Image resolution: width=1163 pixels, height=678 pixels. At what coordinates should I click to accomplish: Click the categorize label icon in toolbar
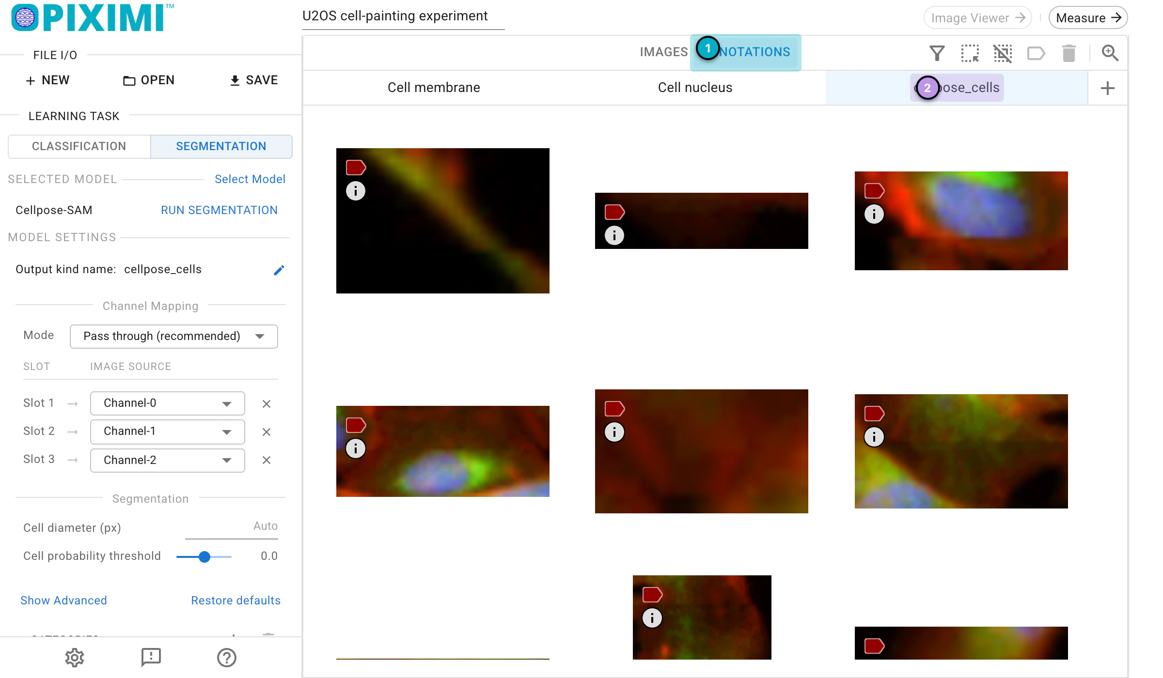(x=1036, y=53)
